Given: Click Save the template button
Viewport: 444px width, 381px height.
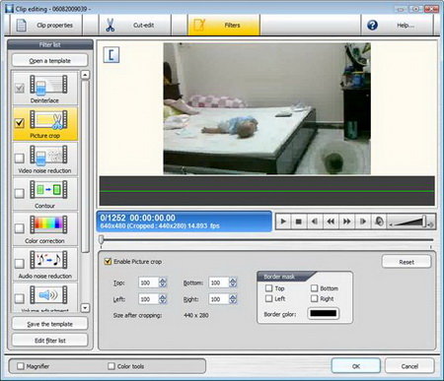Looking at the screenshot, I should pyautogui.click(x=50, y=324).
